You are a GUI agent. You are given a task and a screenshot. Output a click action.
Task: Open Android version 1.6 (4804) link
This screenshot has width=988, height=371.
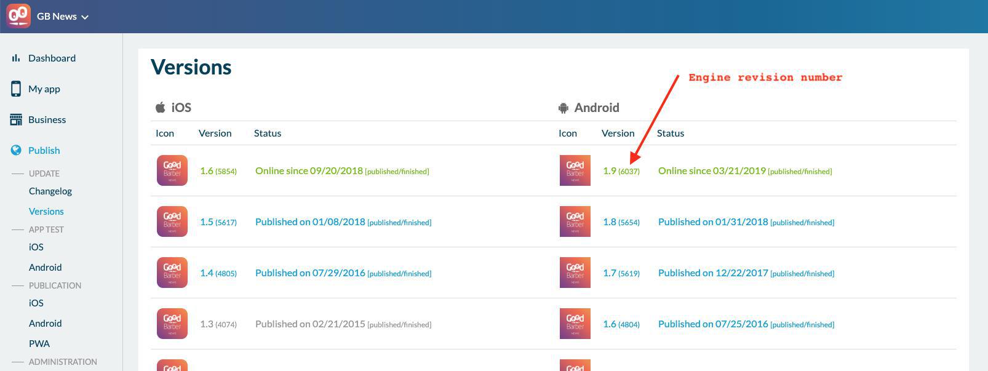621,324
